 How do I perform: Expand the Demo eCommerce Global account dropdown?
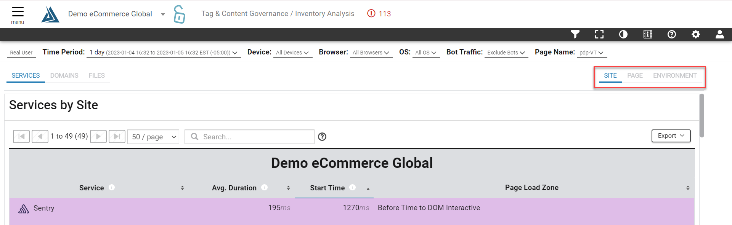click(163, 14)
